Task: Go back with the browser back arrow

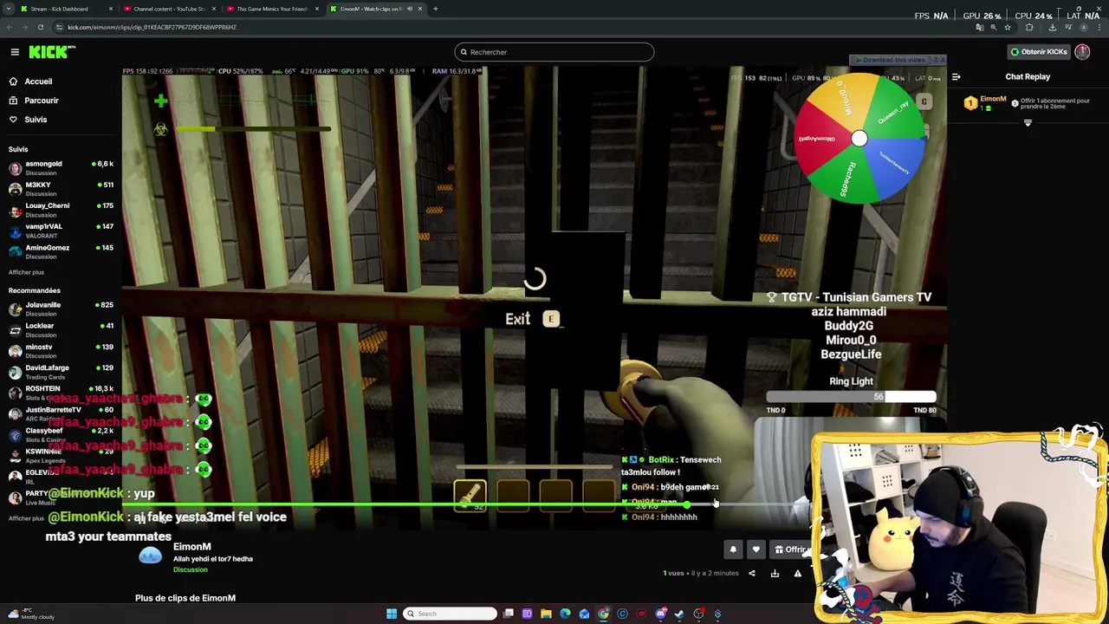Action: 9,27
